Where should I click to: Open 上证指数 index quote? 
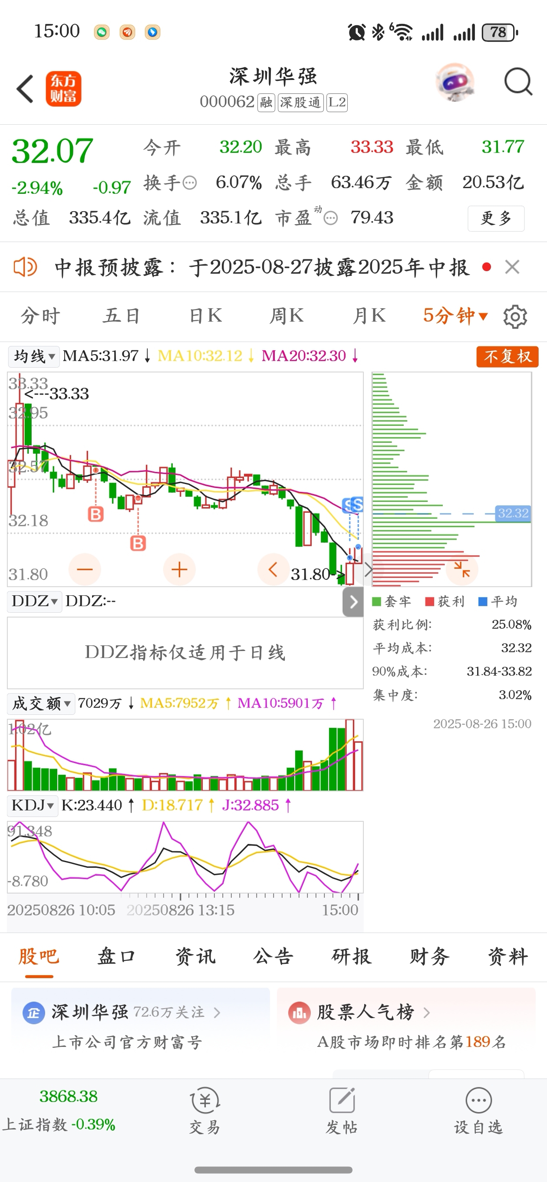point(59,1111)
